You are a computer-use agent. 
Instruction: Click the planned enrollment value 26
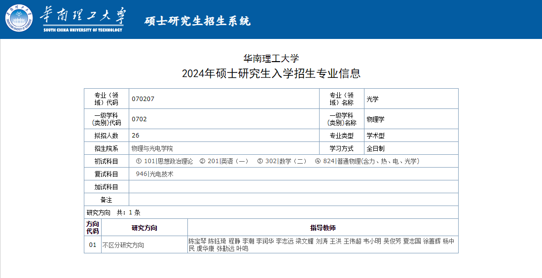(x=135, y=136)
